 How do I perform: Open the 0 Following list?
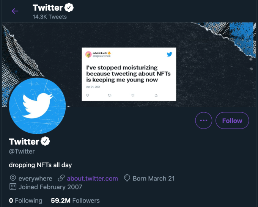click(25, 201)
